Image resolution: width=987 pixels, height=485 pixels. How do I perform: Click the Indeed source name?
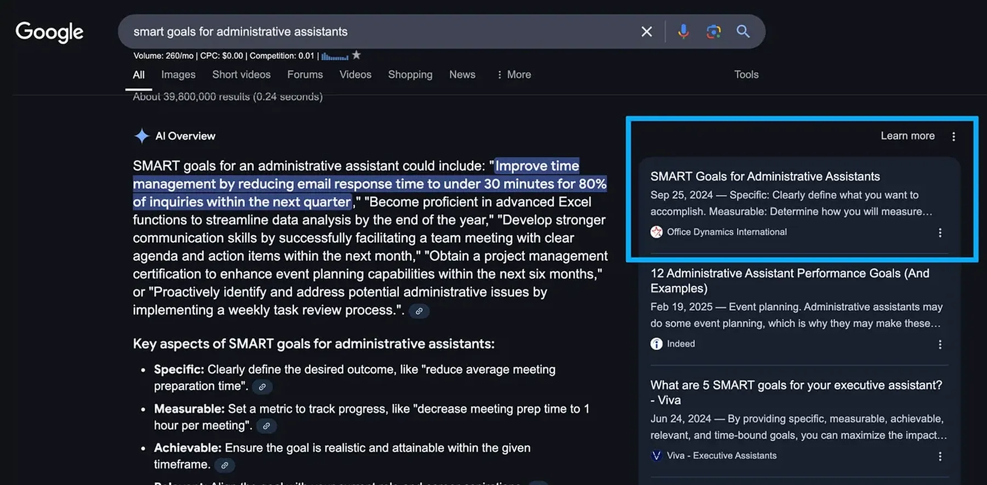point(680,344)
